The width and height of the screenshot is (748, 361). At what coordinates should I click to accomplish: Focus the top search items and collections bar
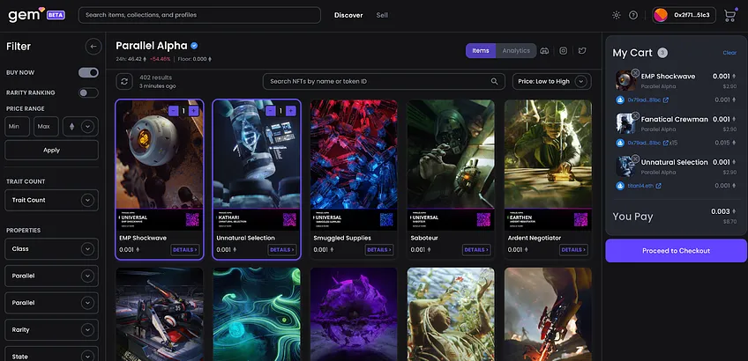pyautogui.click(x=199, y=15)
